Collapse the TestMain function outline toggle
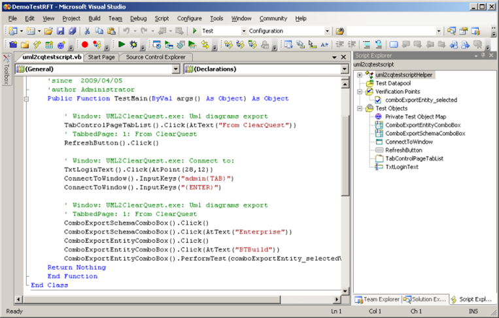 click(27, 99)
